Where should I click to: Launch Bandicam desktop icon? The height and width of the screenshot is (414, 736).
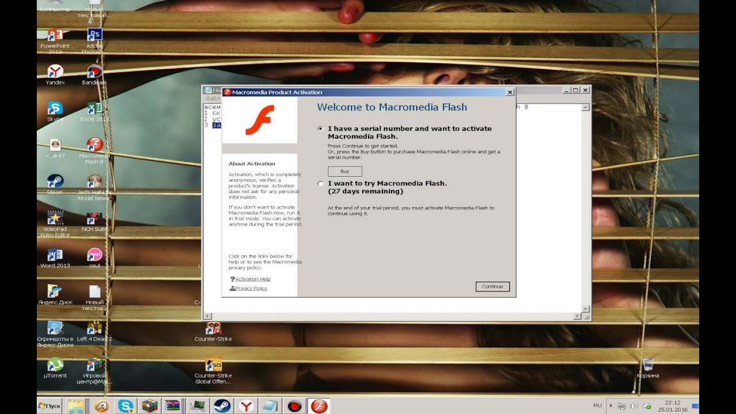point(94,75)
